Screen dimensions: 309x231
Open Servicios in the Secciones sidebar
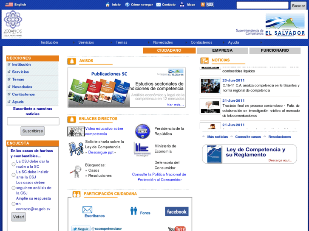(20, 72)
